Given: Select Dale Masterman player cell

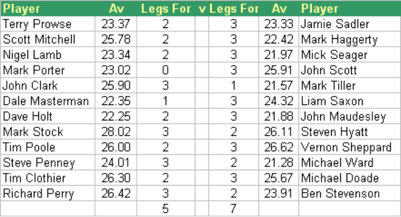Looking at the screenshot, I should tap(48, 101).
